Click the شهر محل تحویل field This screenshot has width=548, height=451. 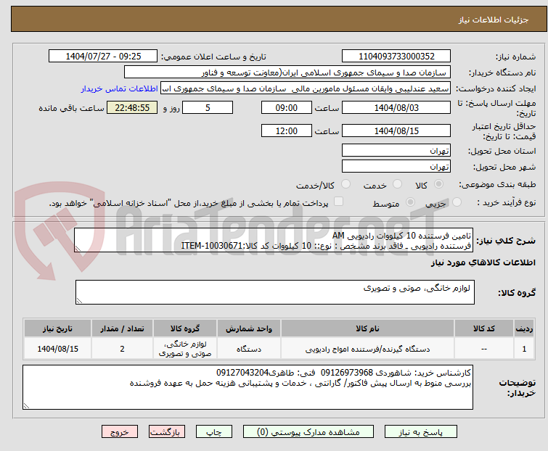point(396,167)
